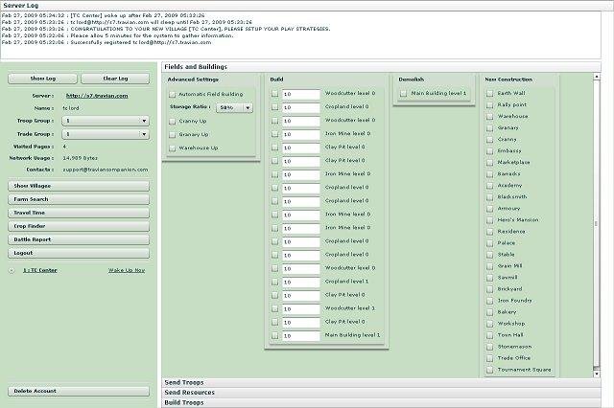
Task: Open Crop Finder
Action: point(79,226)
